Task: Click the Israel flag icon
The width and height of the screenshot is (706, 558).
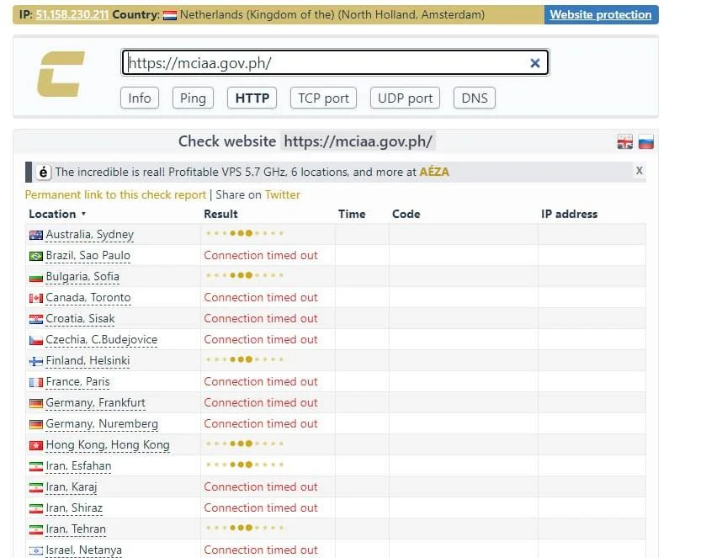Action: 36,550
